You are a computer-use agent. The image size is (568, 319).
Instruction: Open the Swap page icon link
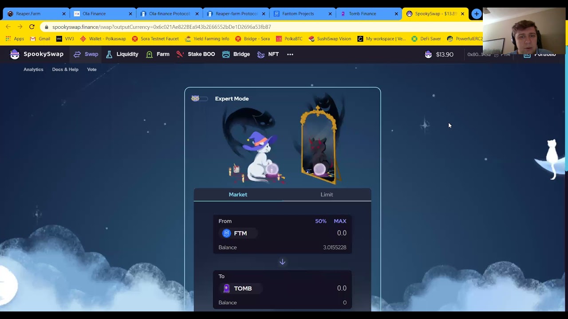(77, 54)
